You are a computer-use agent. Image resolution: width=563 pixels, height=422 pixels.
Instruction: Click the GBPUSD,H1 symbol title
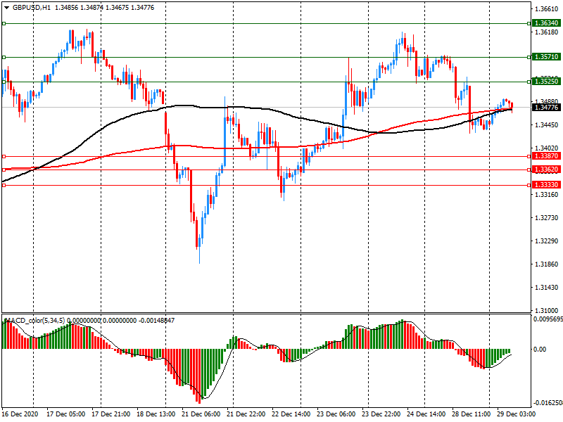(32, 8)
